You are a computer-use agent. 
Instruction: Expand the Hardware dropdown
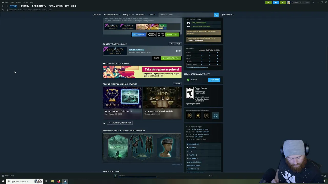tap(141, 15)
